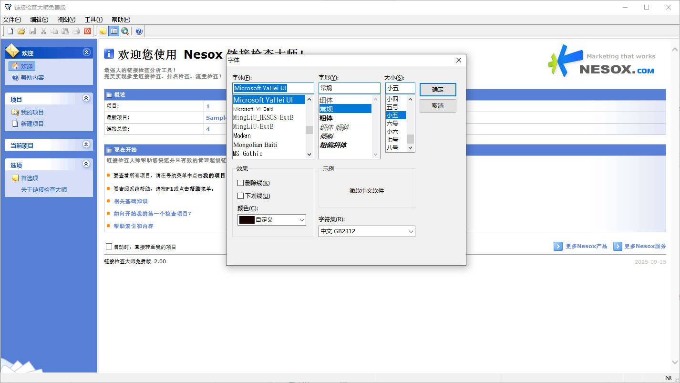This screenshot has height=383, width=680.
Task: Click the folder icon beside 我的项目
Action: pos(15,112)
